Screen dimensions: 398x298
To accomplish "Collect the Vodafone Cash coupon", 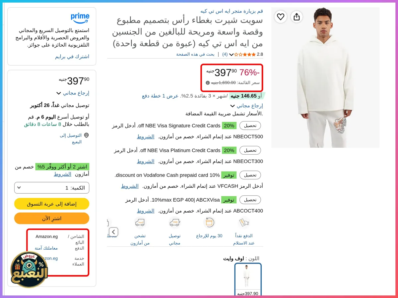I will click(x=250, y=175).
